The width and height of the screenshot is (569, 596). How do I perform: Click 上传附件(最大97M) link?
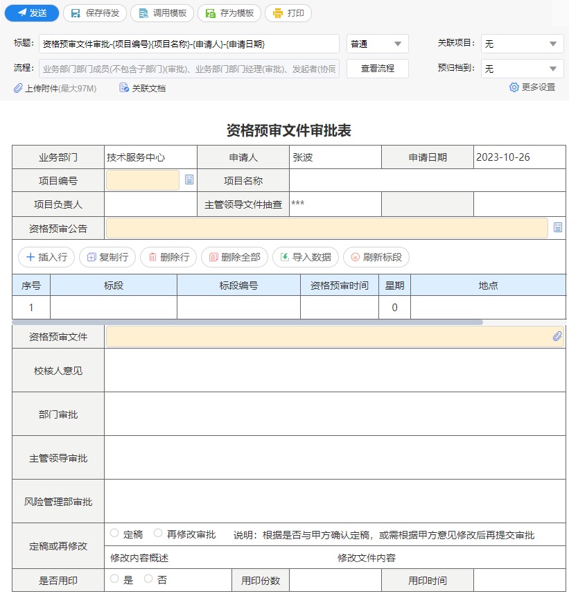60,89
